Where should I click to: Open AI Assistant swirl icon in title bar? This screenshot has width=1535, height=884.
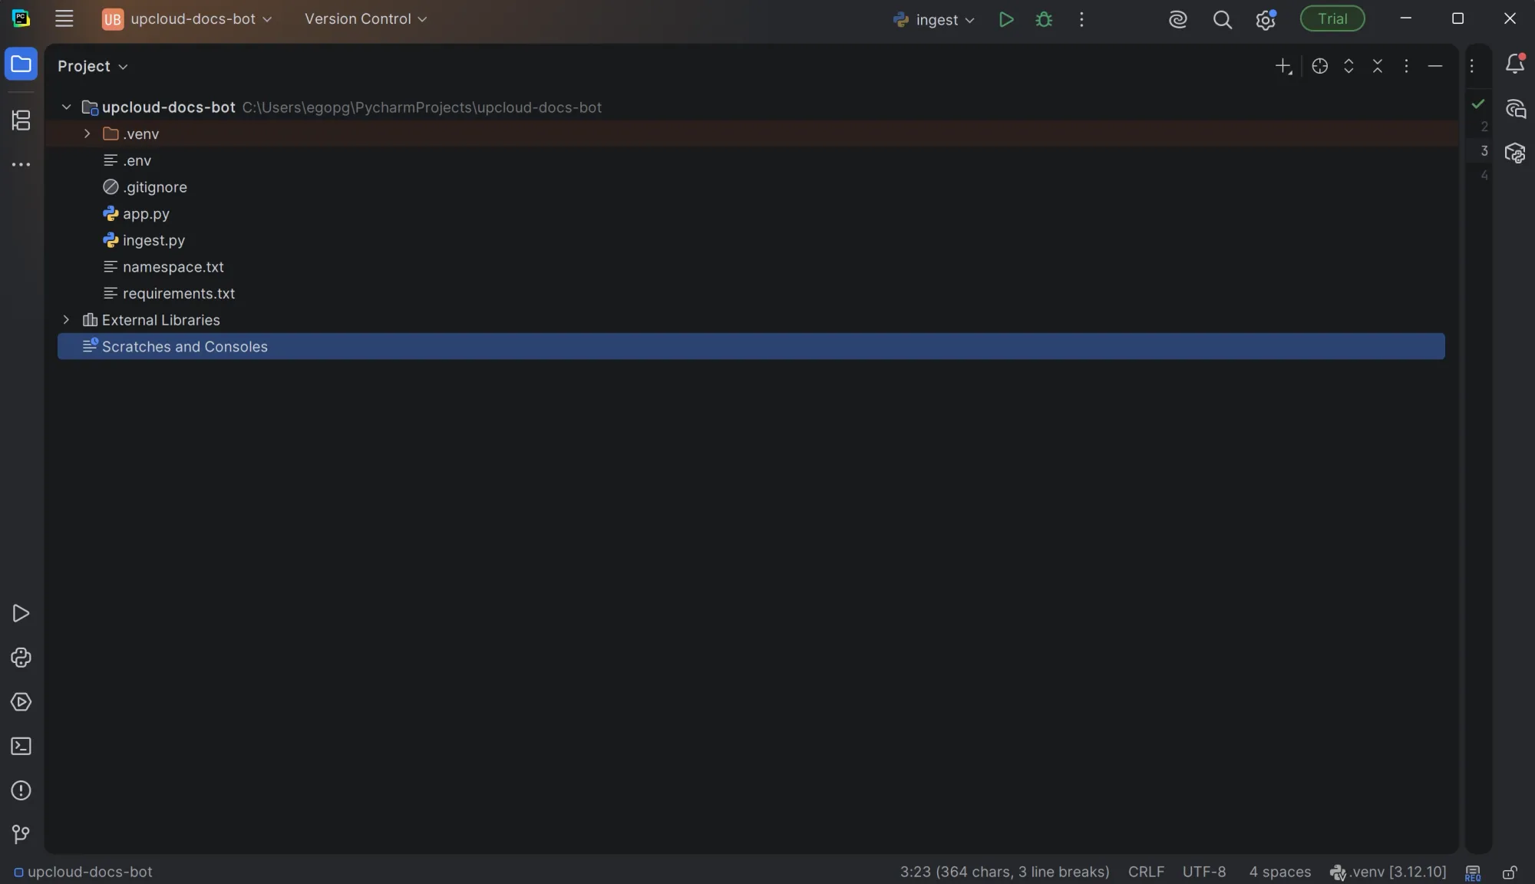[1178, 19]
